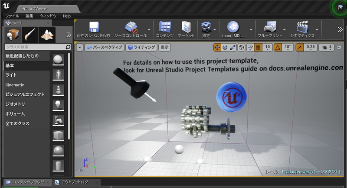
Task: Select the Place mode cube icon
Action: point(13,35)
